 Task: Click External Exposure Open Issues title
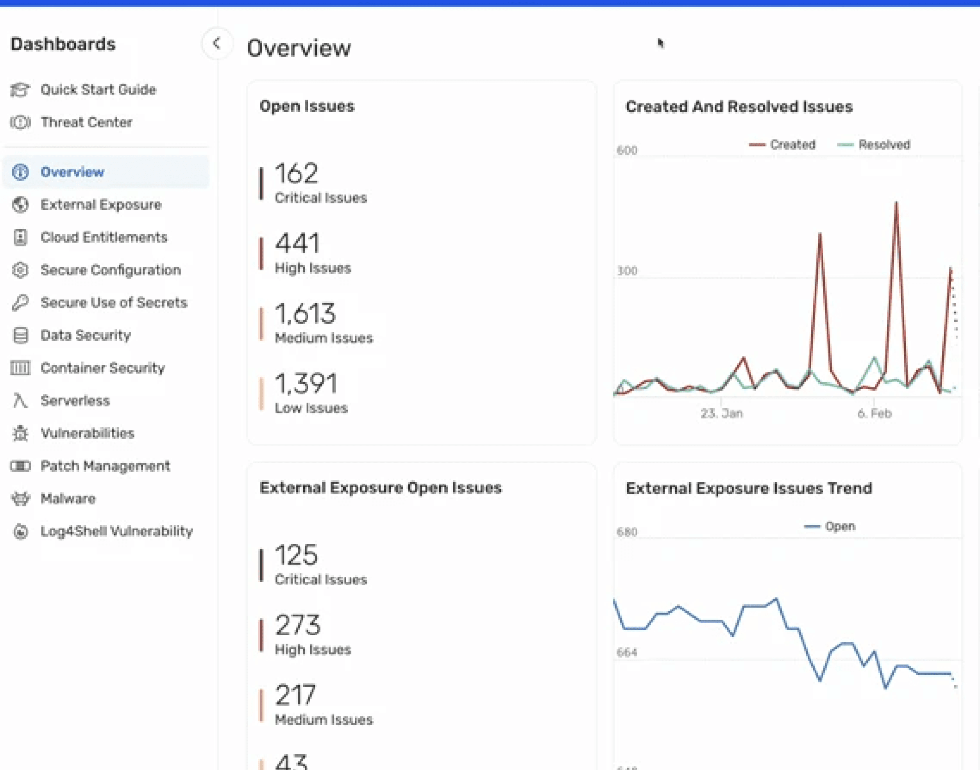[381, 488]
